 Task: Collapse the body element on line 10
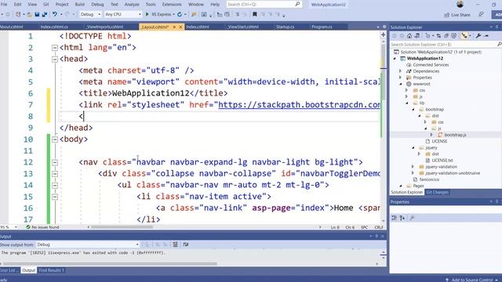(55, 139)
